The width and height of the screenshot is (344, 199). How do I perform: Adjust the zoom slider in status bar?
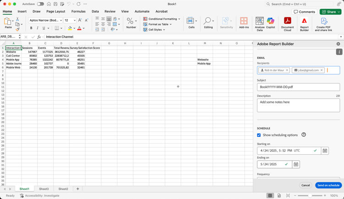click(310, 195)
